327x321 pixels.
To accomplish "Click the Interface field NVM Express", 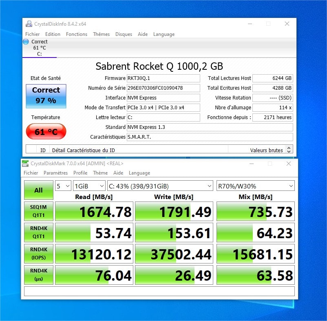I will click(163, 98).
